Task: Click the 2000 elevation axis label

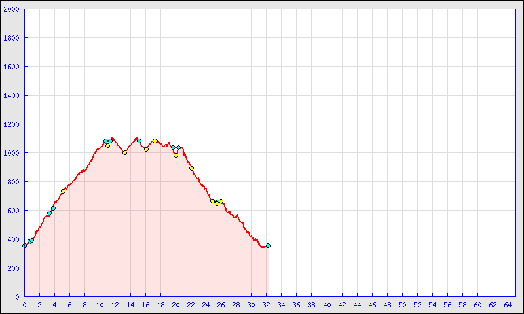Action: (11, 9)
